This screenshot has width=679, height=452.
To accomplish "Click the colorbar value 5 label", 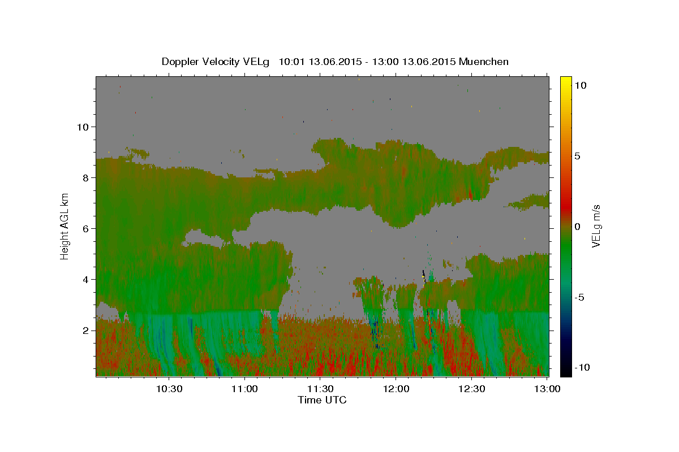I will coord(577,155).
